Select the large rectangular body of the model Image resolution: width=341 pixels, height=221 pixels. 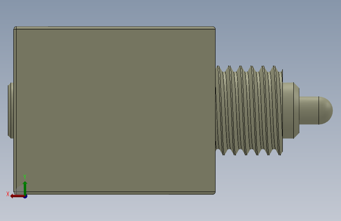point(114,110)
